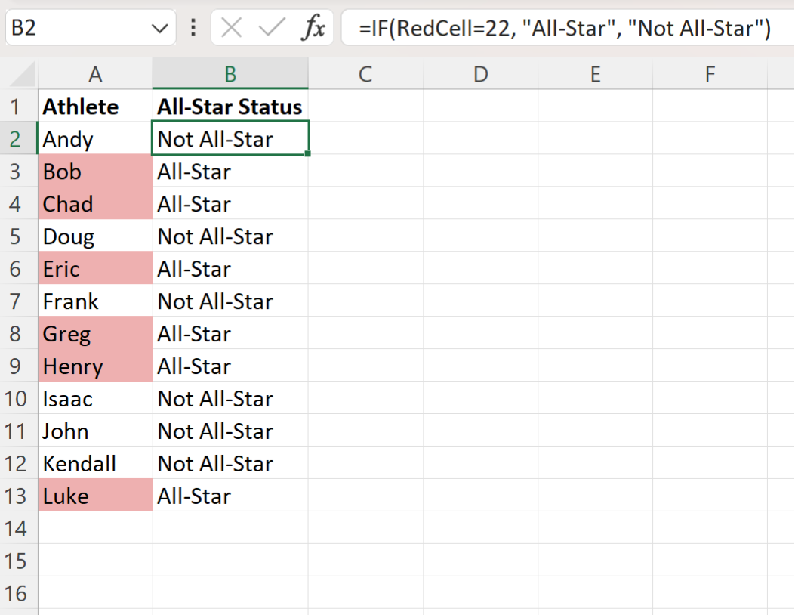Select column B header
Viewport: 795px width, 615px height.
[x=230, y=73]
